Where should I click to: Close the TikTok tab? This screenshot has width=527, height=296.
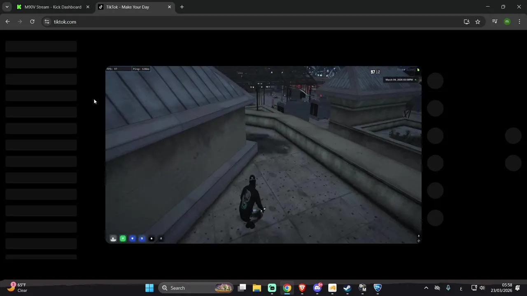point(169,7)
